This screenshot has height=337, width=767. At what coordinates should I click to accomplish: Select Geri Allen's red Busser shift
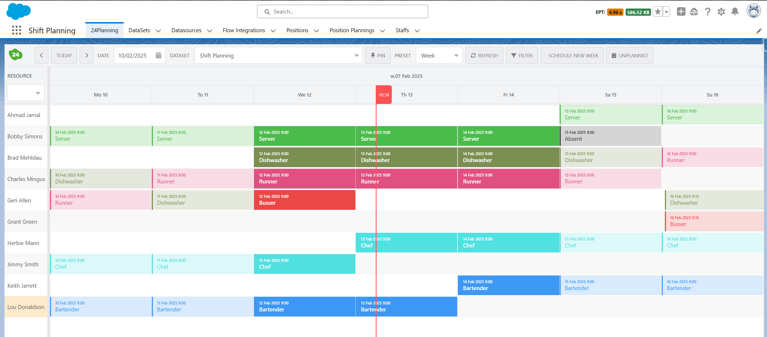pyautogui.click(x=304, y=200)
